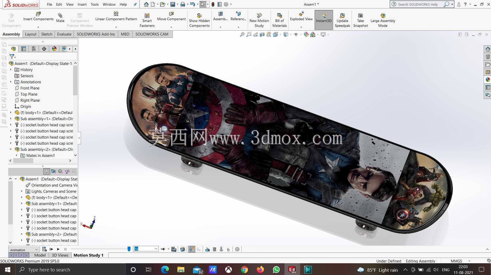Select the Mate tool

point(60,18)
